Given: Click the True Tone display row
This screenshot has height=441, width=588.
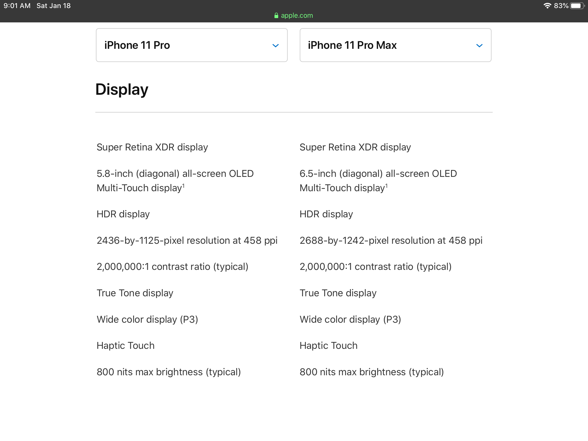Looking at the screenshot, I should point(135,293).
